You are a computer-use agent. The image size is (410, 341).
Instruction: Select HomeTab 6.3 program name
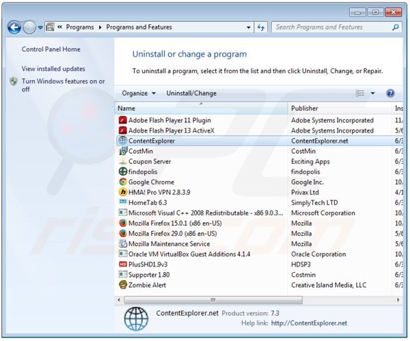[148, 203]
